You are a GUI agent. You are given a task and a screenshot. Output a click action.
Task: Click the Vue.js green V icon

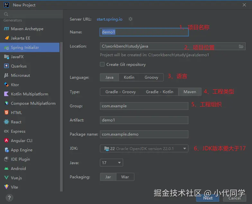[x=6, y=178]
